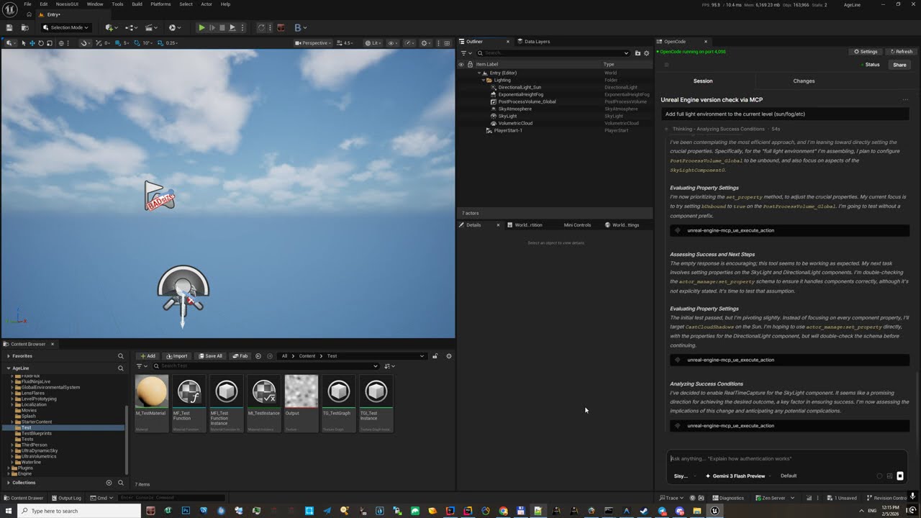Toggle the Content Browser lock icon
The image size is (921, 518).
(435, 356)
